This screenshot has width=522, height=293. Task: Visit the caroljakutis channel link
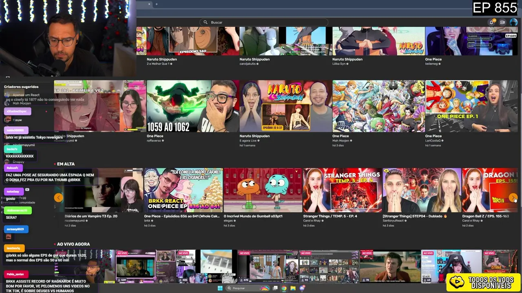[x=248, y=64]
